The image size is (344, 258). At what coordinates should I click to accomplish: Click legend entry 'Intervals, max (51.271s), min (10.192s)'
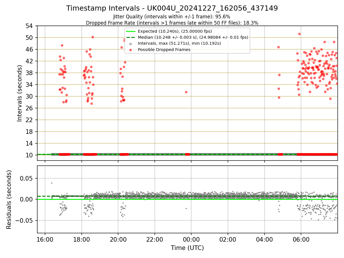[179, 44]
